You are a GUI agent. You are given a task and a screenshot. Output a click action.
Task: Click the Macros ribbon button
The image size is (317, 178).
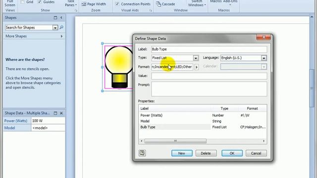tap(216, 1)
